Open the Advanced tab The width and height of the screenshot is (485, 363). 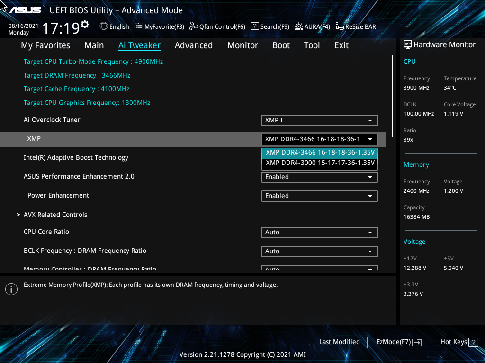point(194,45)
